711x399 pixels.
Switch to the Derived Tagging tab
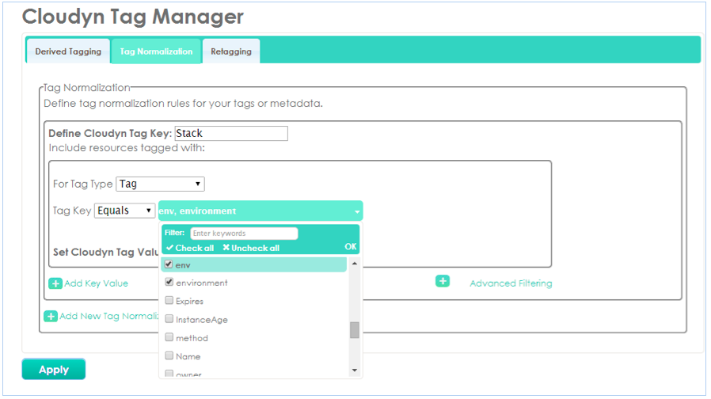[68, 51]
